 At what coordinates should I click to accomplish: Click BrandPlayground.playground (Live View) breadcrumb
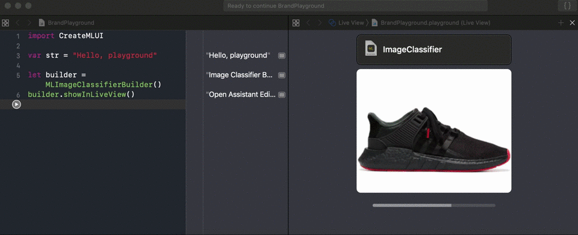tap(435, 23)
